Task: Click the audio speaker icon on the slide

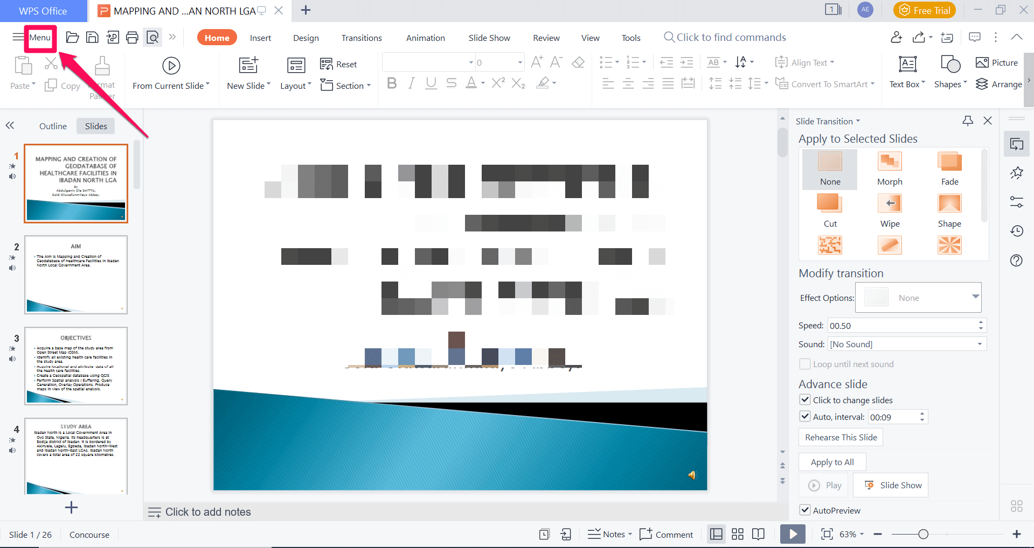Action: click(692, 475)
